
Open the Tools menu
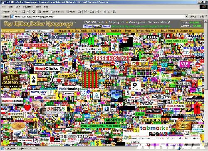[38, 7]
